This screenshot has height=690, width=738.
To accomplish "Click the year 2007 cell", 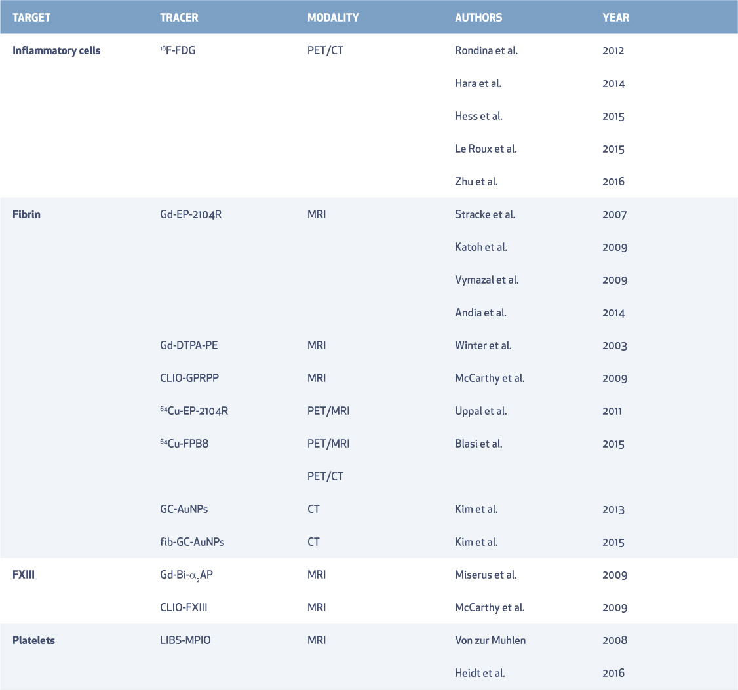I will click(615, 215).
